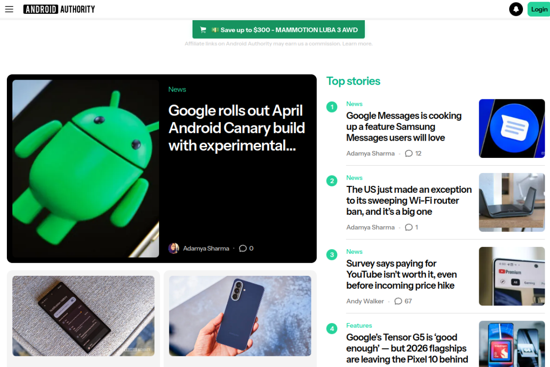This screenshot has width=550, height=367.
Task: Open the 67 comments on the YouTube survey story
Action: click(x=403, y=301)
